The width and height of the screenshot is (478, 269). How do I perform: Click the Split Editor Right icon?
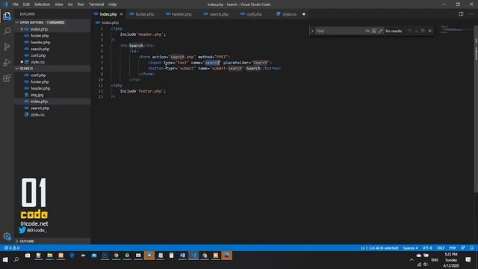(461, 14)
